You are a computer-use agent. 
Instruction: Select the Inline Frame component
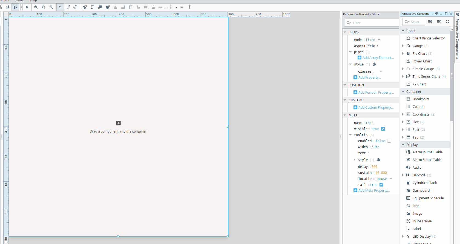422,221
